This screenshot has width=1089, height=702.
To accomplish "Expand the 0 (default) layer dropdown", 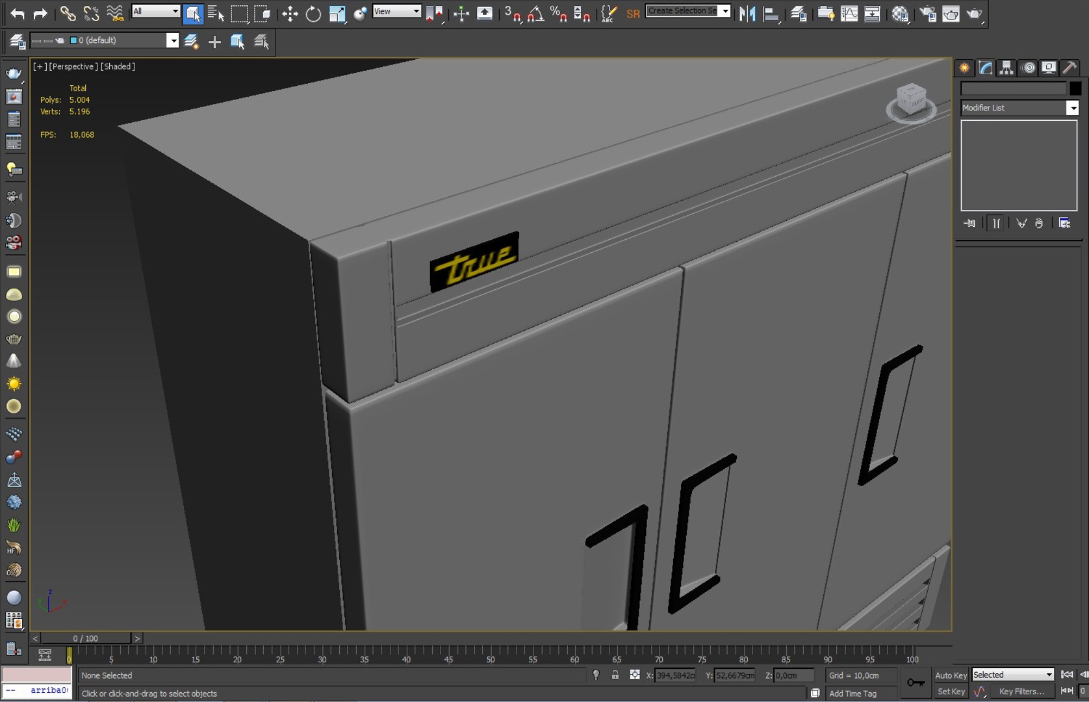I will click(172, 40).
